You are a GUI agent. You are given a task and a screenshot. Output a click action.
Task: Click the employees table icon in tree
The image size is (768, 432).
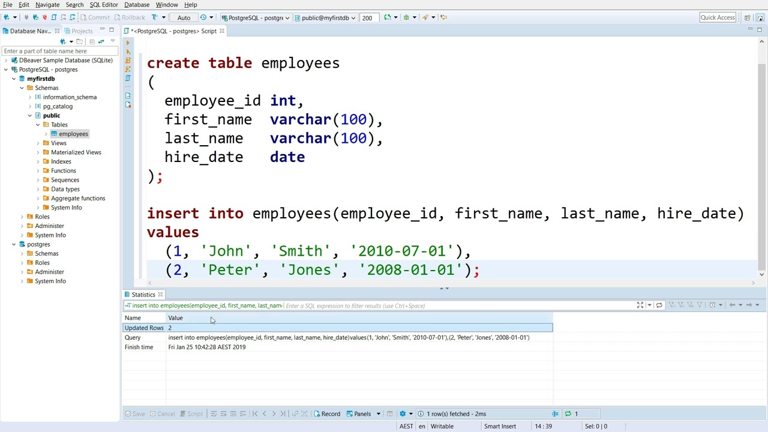[54, 134]
